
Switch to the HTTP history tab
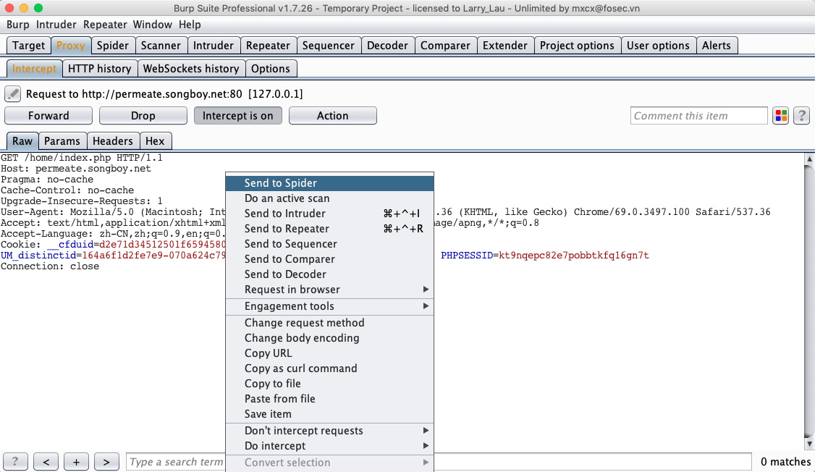99,69
